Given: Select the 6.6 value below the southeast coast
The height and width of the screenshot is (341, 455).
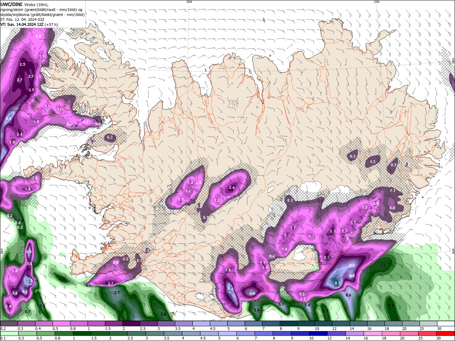Looking at the screenshot, I should click(x=348, y=295).
